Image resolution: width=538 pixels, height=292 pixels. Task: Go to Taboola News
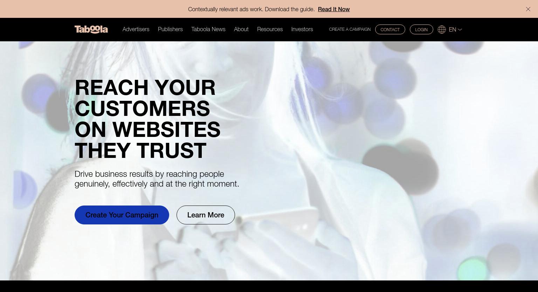point(208,29)
